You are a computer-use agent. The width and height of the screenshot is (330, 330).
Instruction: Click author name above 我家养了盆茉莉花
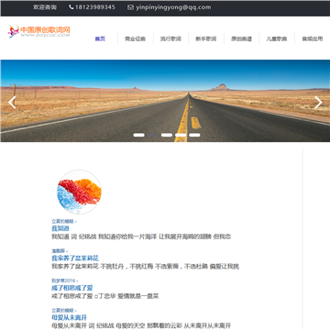(x=58, y=251)
